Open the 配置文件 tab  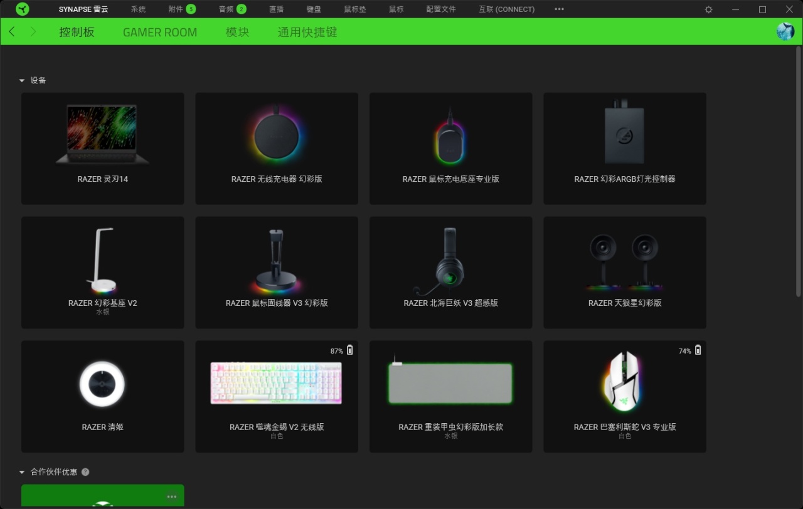[441, 9]
